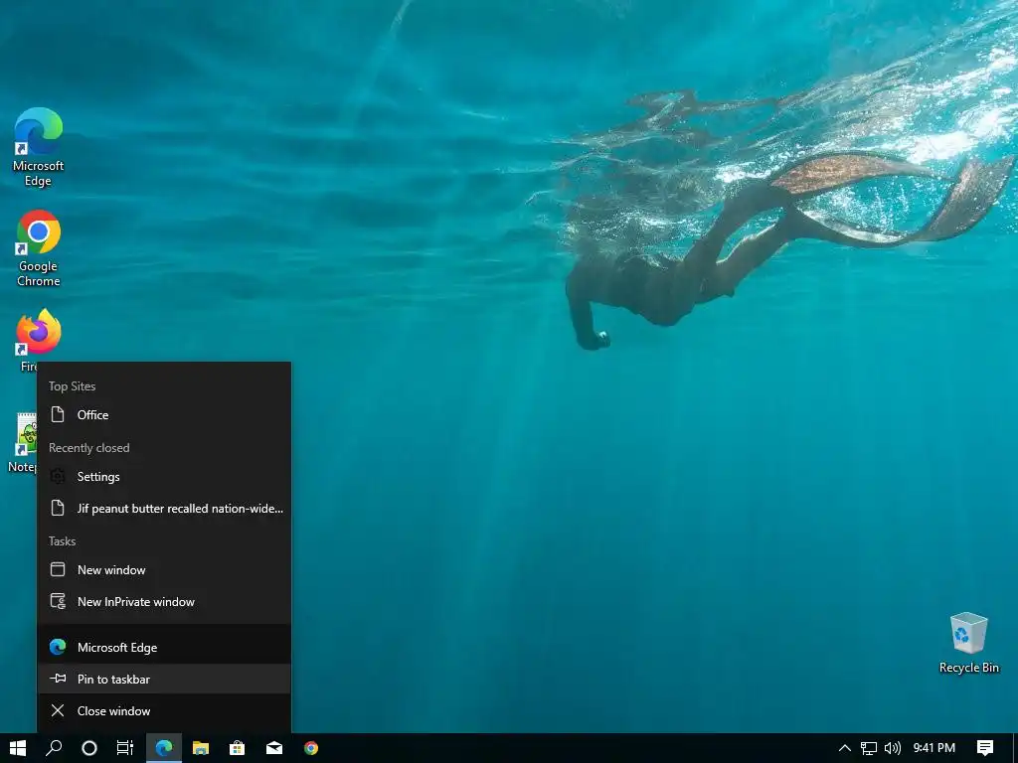Open Mail app from taskbar
This screenshot has width=1018, height=763.
pos(274,748)
